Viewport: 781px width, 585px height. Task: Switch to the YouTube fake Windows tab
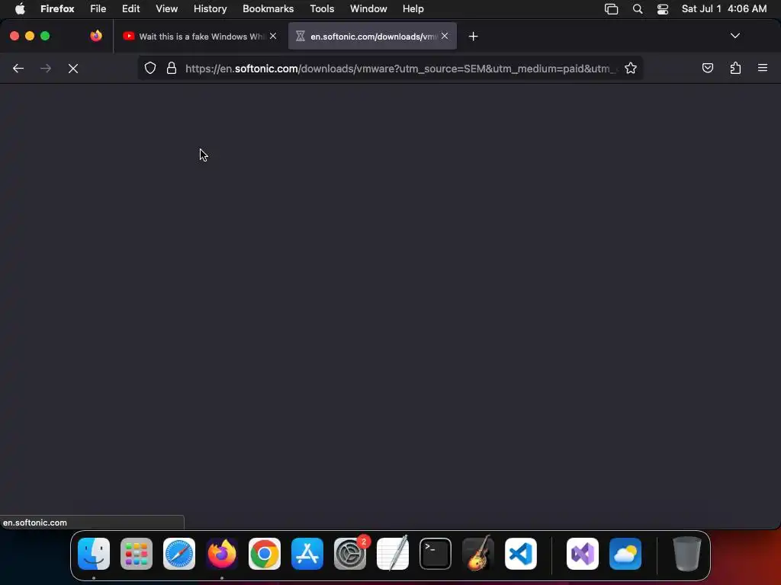coord(200,37)
